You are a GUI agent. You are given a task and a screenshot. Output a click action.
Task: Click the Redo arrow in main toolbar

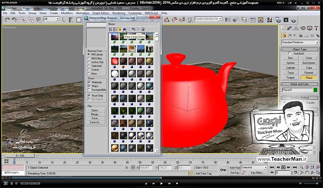click(15, 20)
